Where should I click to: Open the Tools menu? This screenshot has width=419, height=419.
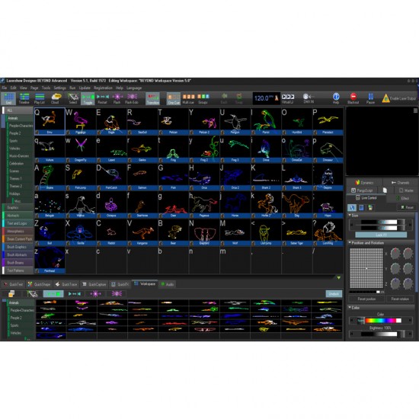click(46, 88)
